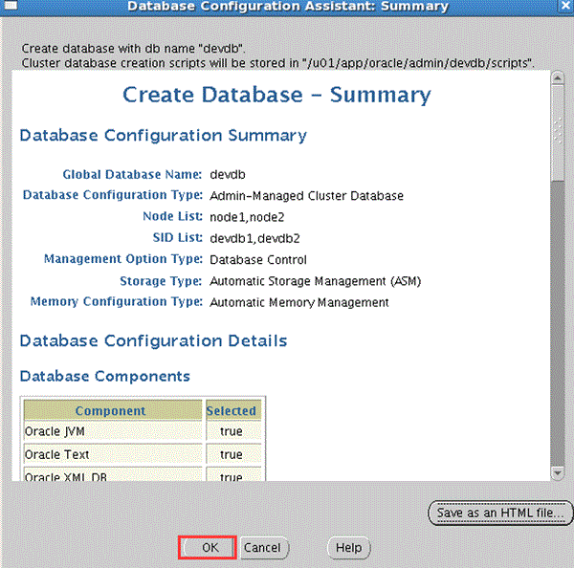This screenshot has height=568, width=574.
Task: Click the Storage Type label
Action: (161, 281)
